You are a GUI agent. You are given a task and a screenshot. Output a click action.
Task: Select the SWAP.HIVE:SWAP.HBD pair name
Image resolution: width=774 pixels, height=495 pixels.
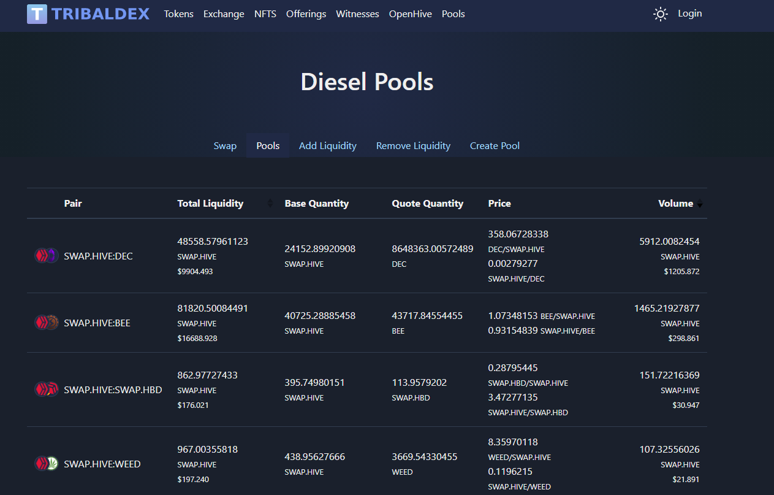[113, 390]
